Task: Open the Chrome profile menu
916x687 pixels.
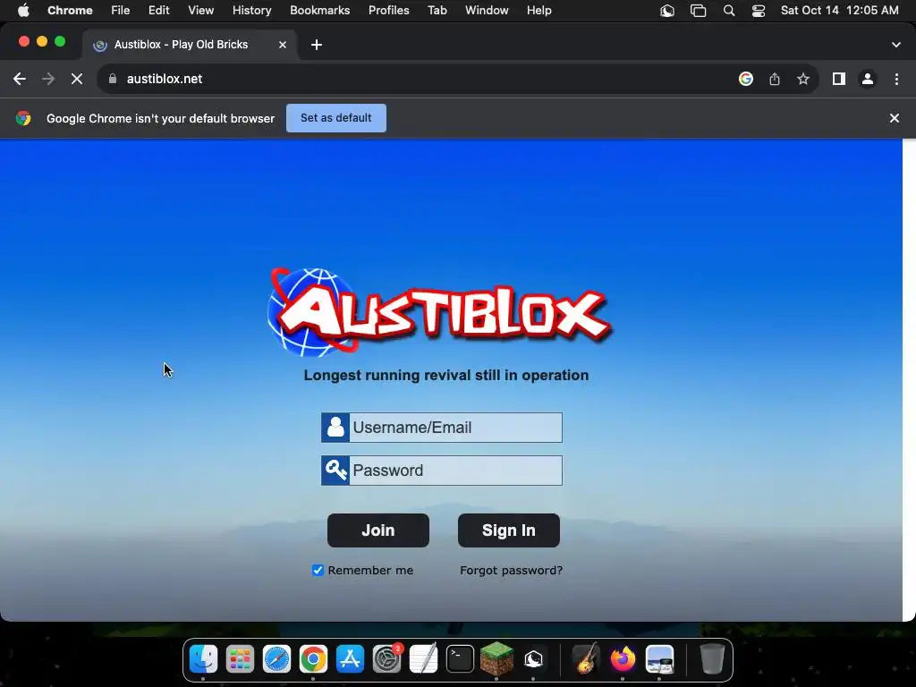Action: pos(868,79)
